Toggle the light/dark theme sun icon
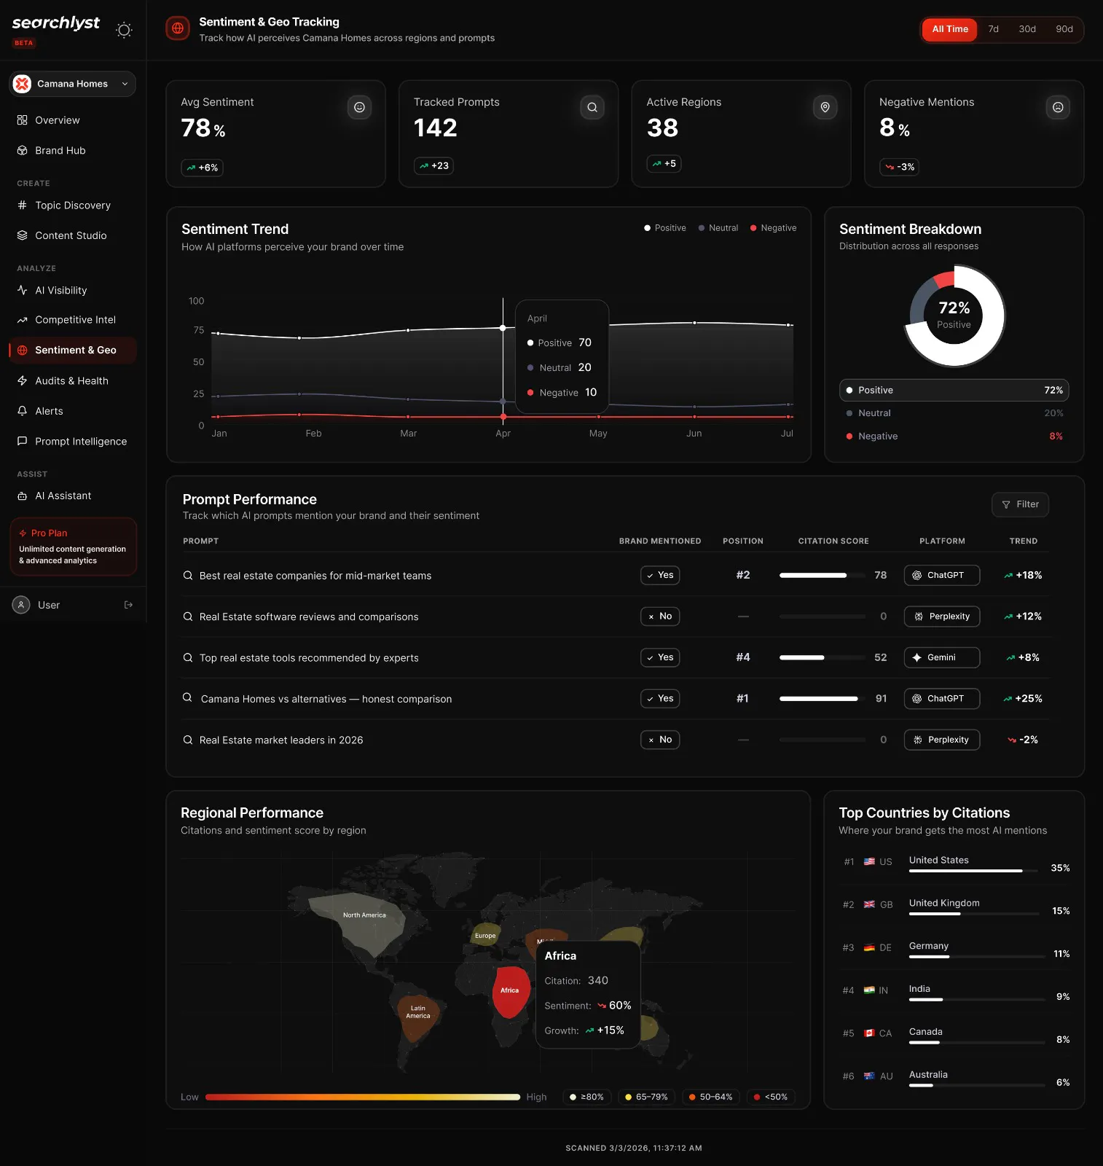This screenshot has width=1103, height=1166. [124, 30]
